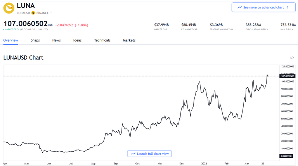The height and width of the screenshot is (166, 298).
Task: Click the 100.0000000 price axis label
Action: coord(288,81)
